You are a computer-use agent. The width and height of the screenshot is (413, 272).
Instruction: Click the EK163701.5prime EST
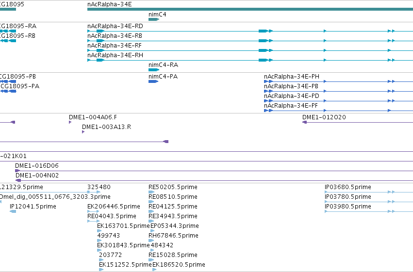pyautogui.click(x=99, y=231)
